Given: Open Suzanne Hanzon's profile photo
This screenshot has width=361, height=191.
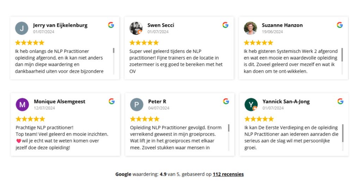Looking at the screenshot, I should pyautogui.click(x=250, y=28).
